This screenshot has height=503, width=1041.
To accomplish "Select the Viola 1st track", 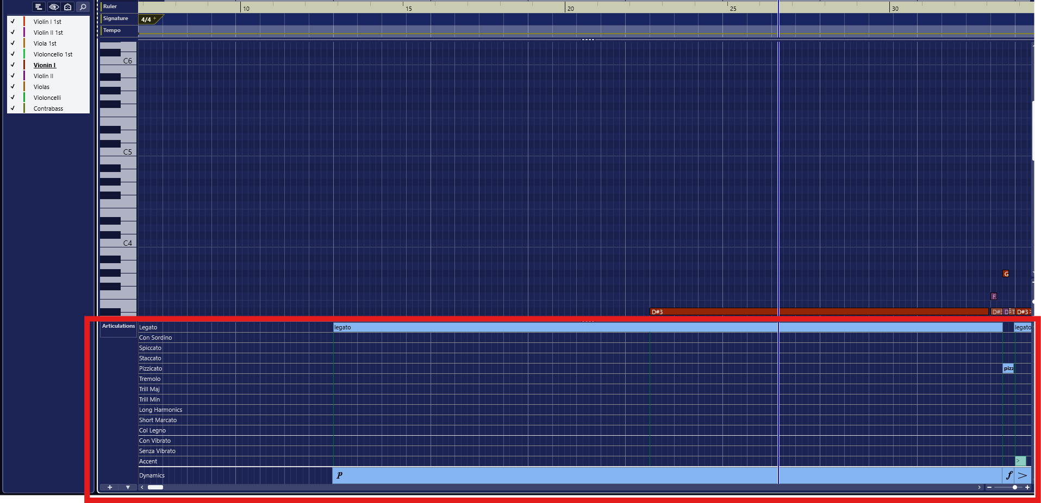I will (x=45, y=43).
